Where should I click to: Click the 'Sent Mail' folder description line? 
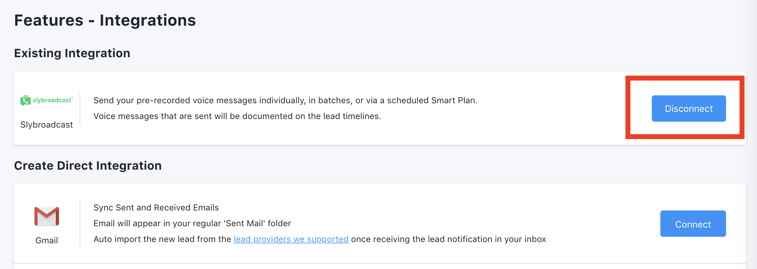pos(192,223)
